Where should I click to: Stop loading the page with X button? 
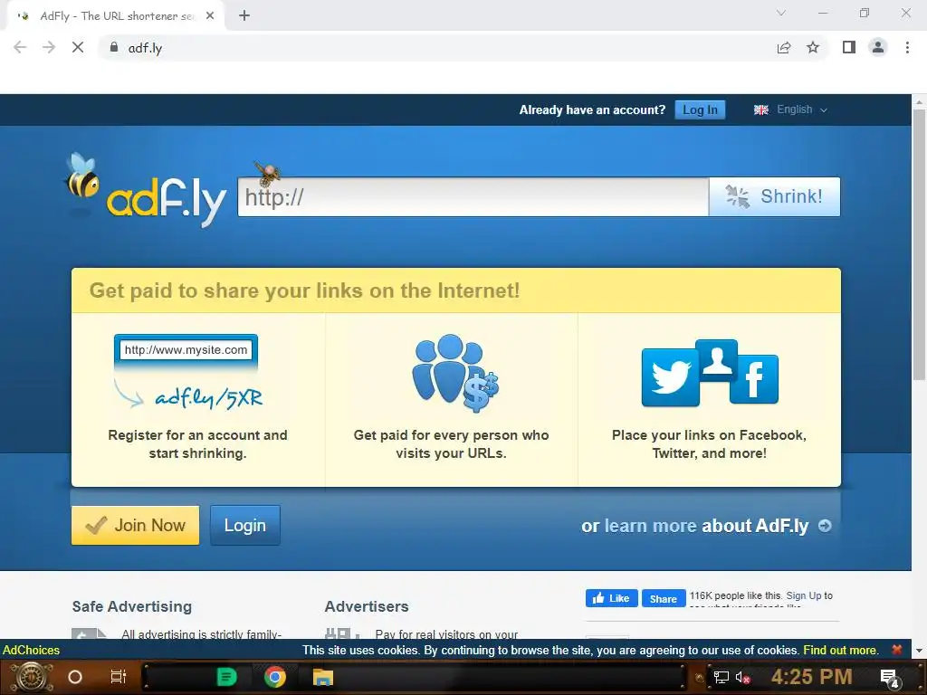point(78,47)
